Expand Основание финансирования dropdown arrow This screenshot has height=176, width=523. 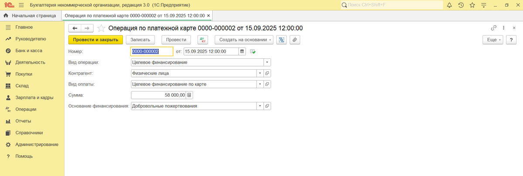pyautogui.click(x=260, y=106)
